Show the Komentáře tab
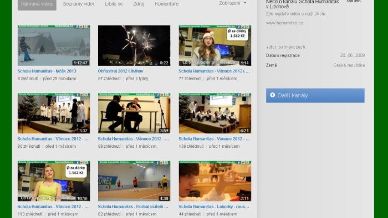The height and width of the screenshot is (218, 388). [x=167, y=4]
